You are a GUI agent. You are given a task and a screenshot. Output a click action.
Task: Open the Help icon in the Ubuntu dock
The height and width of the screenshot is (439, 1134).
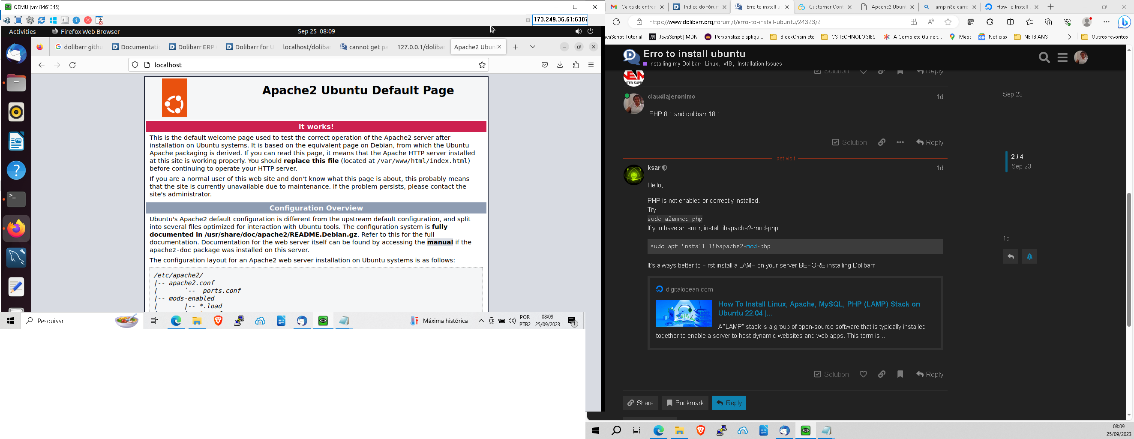[16, 170]
